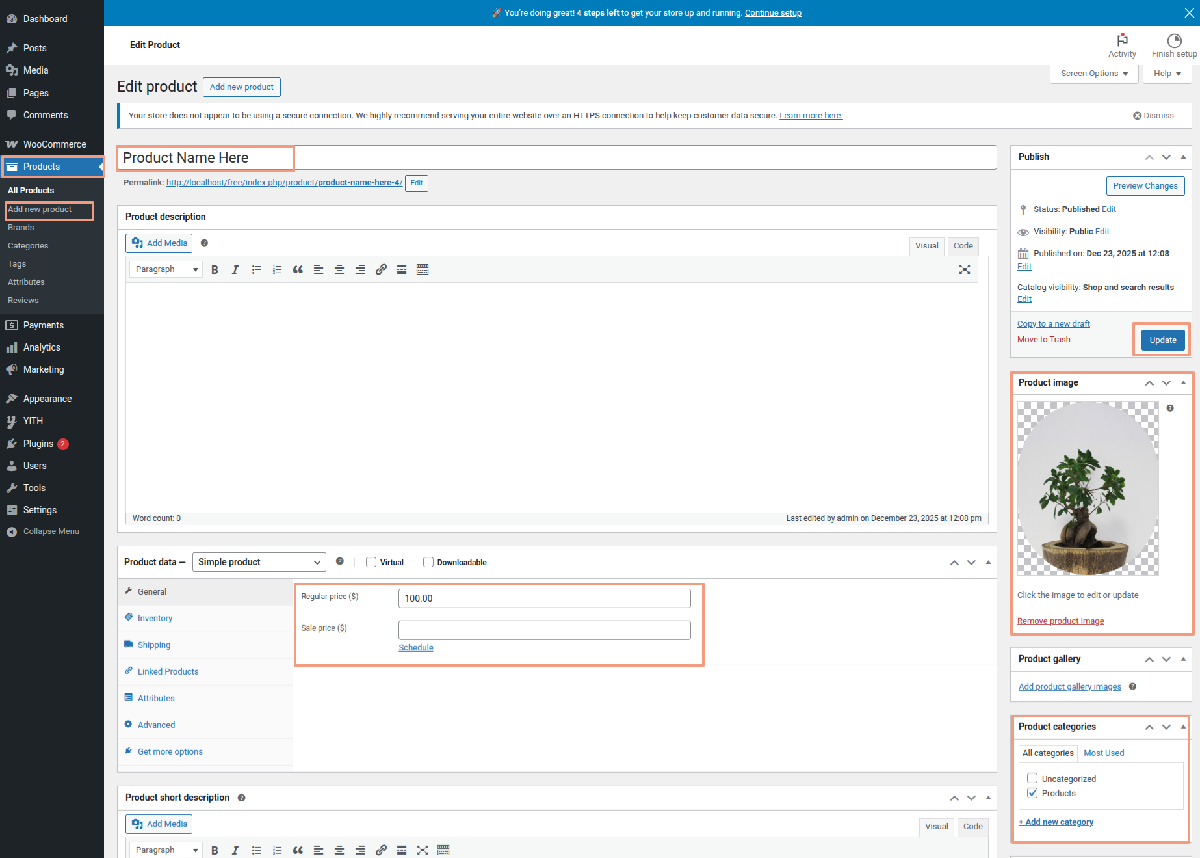
Task: Check the Downloadable option
Action: coord(428,562)
